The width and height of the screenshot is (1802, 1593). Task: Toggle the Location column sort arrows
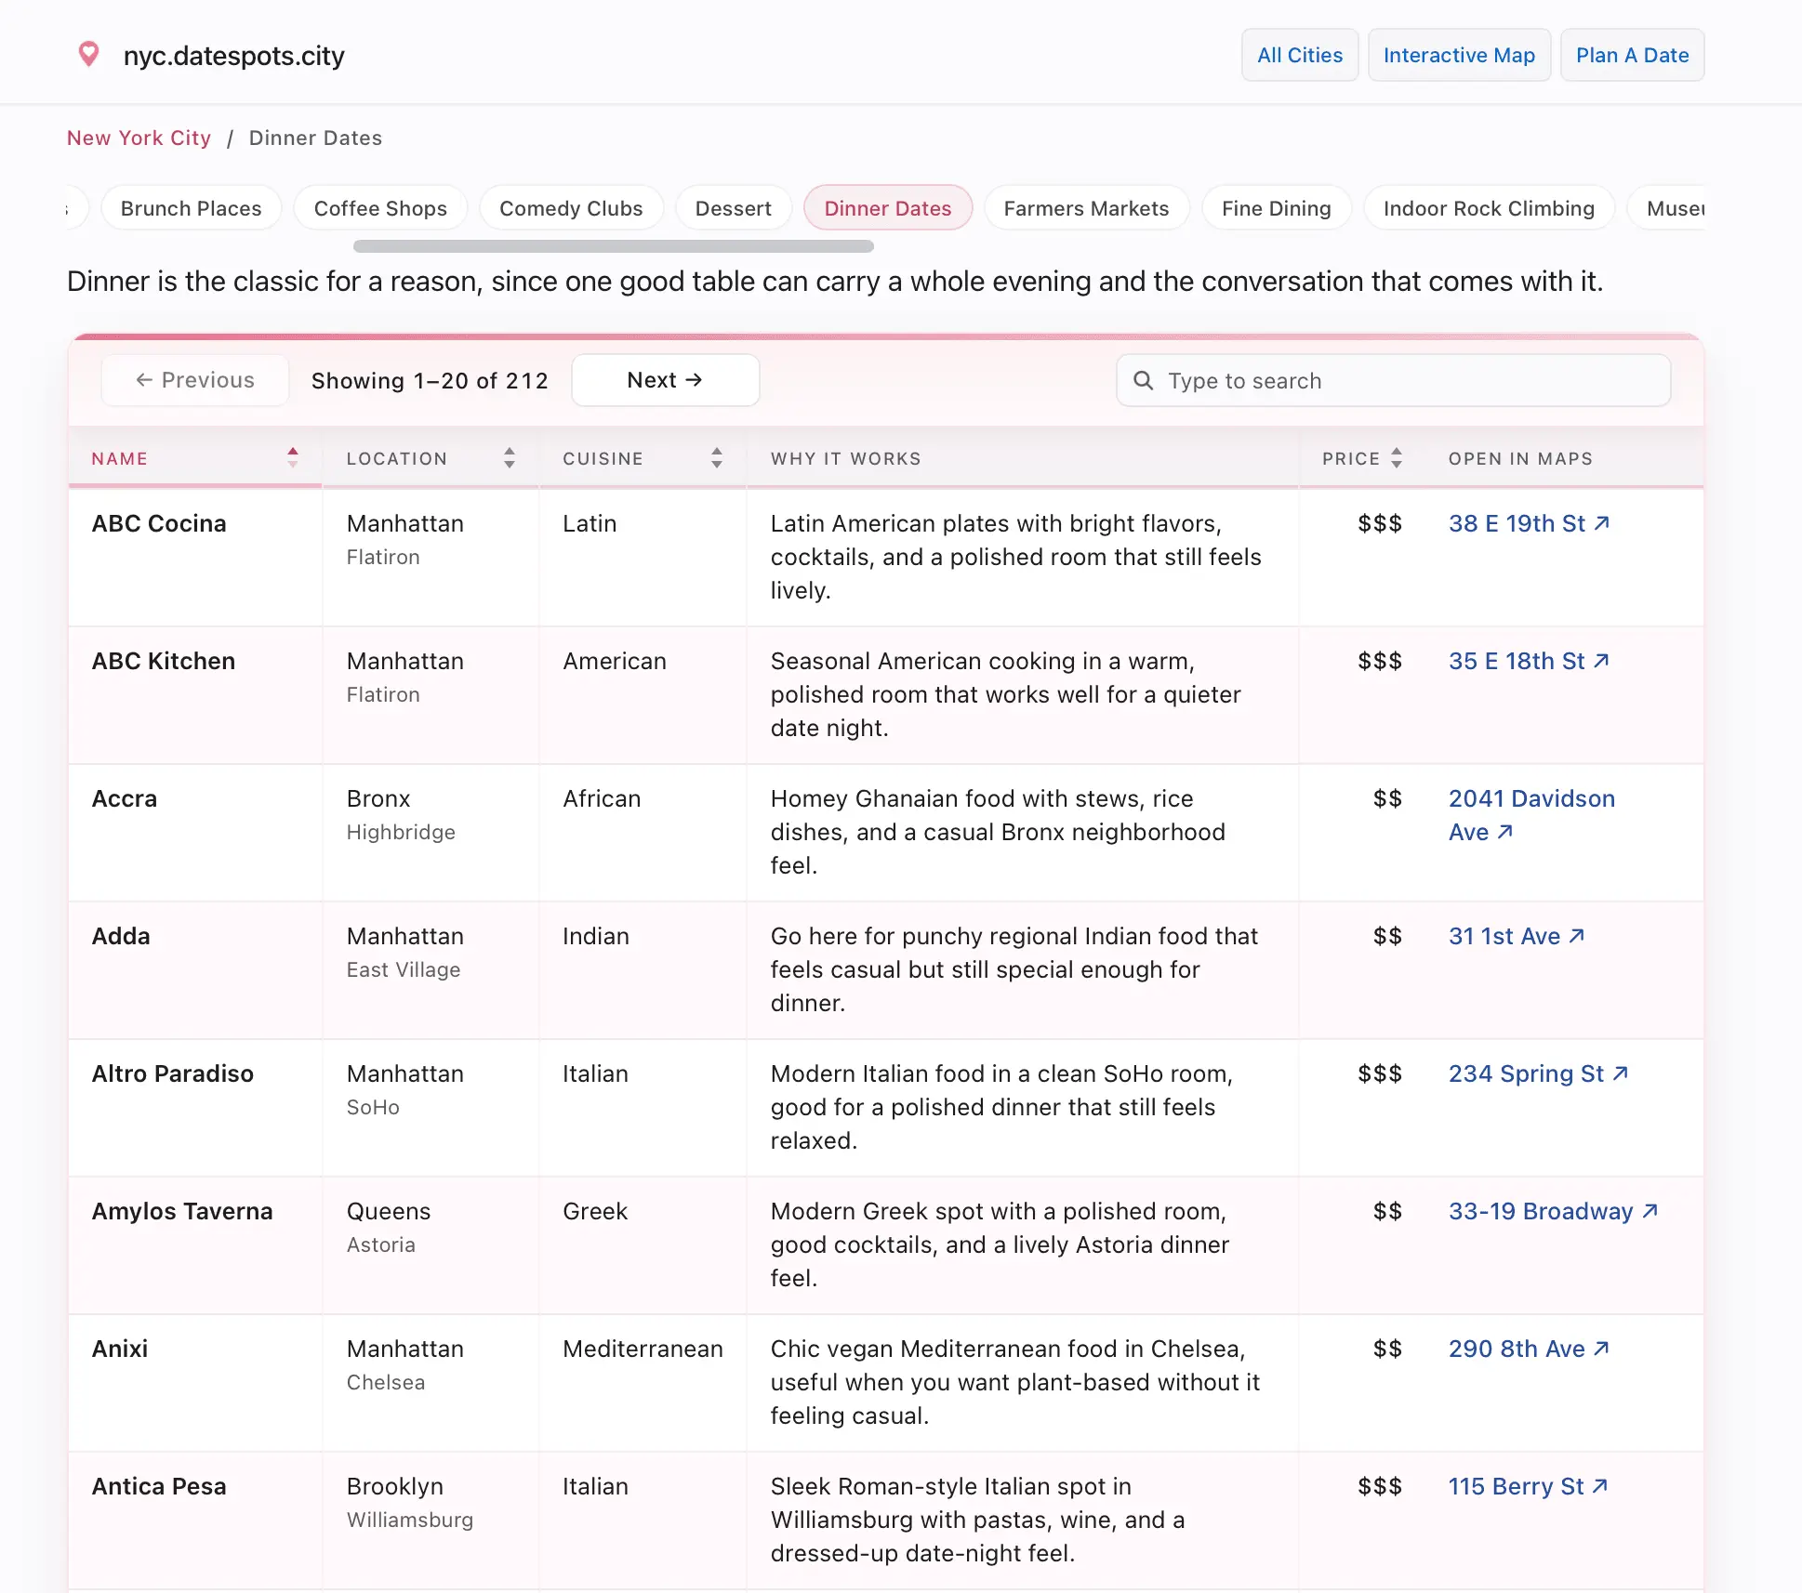510,457
